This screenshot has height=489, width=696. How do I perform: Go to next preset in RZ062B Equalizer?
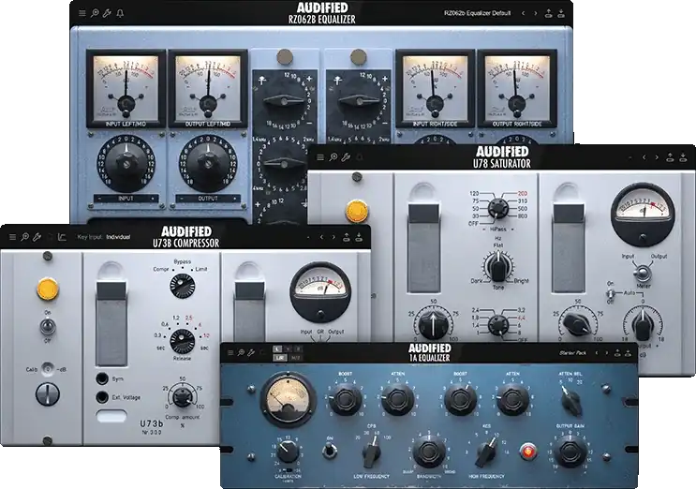click(x=536, y=13)
